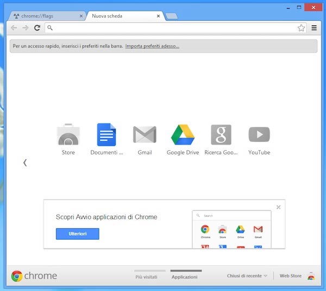Viewport: 326px width, 291px height.
Task: Open the YouTube app icon
Action: click(259, 134)
